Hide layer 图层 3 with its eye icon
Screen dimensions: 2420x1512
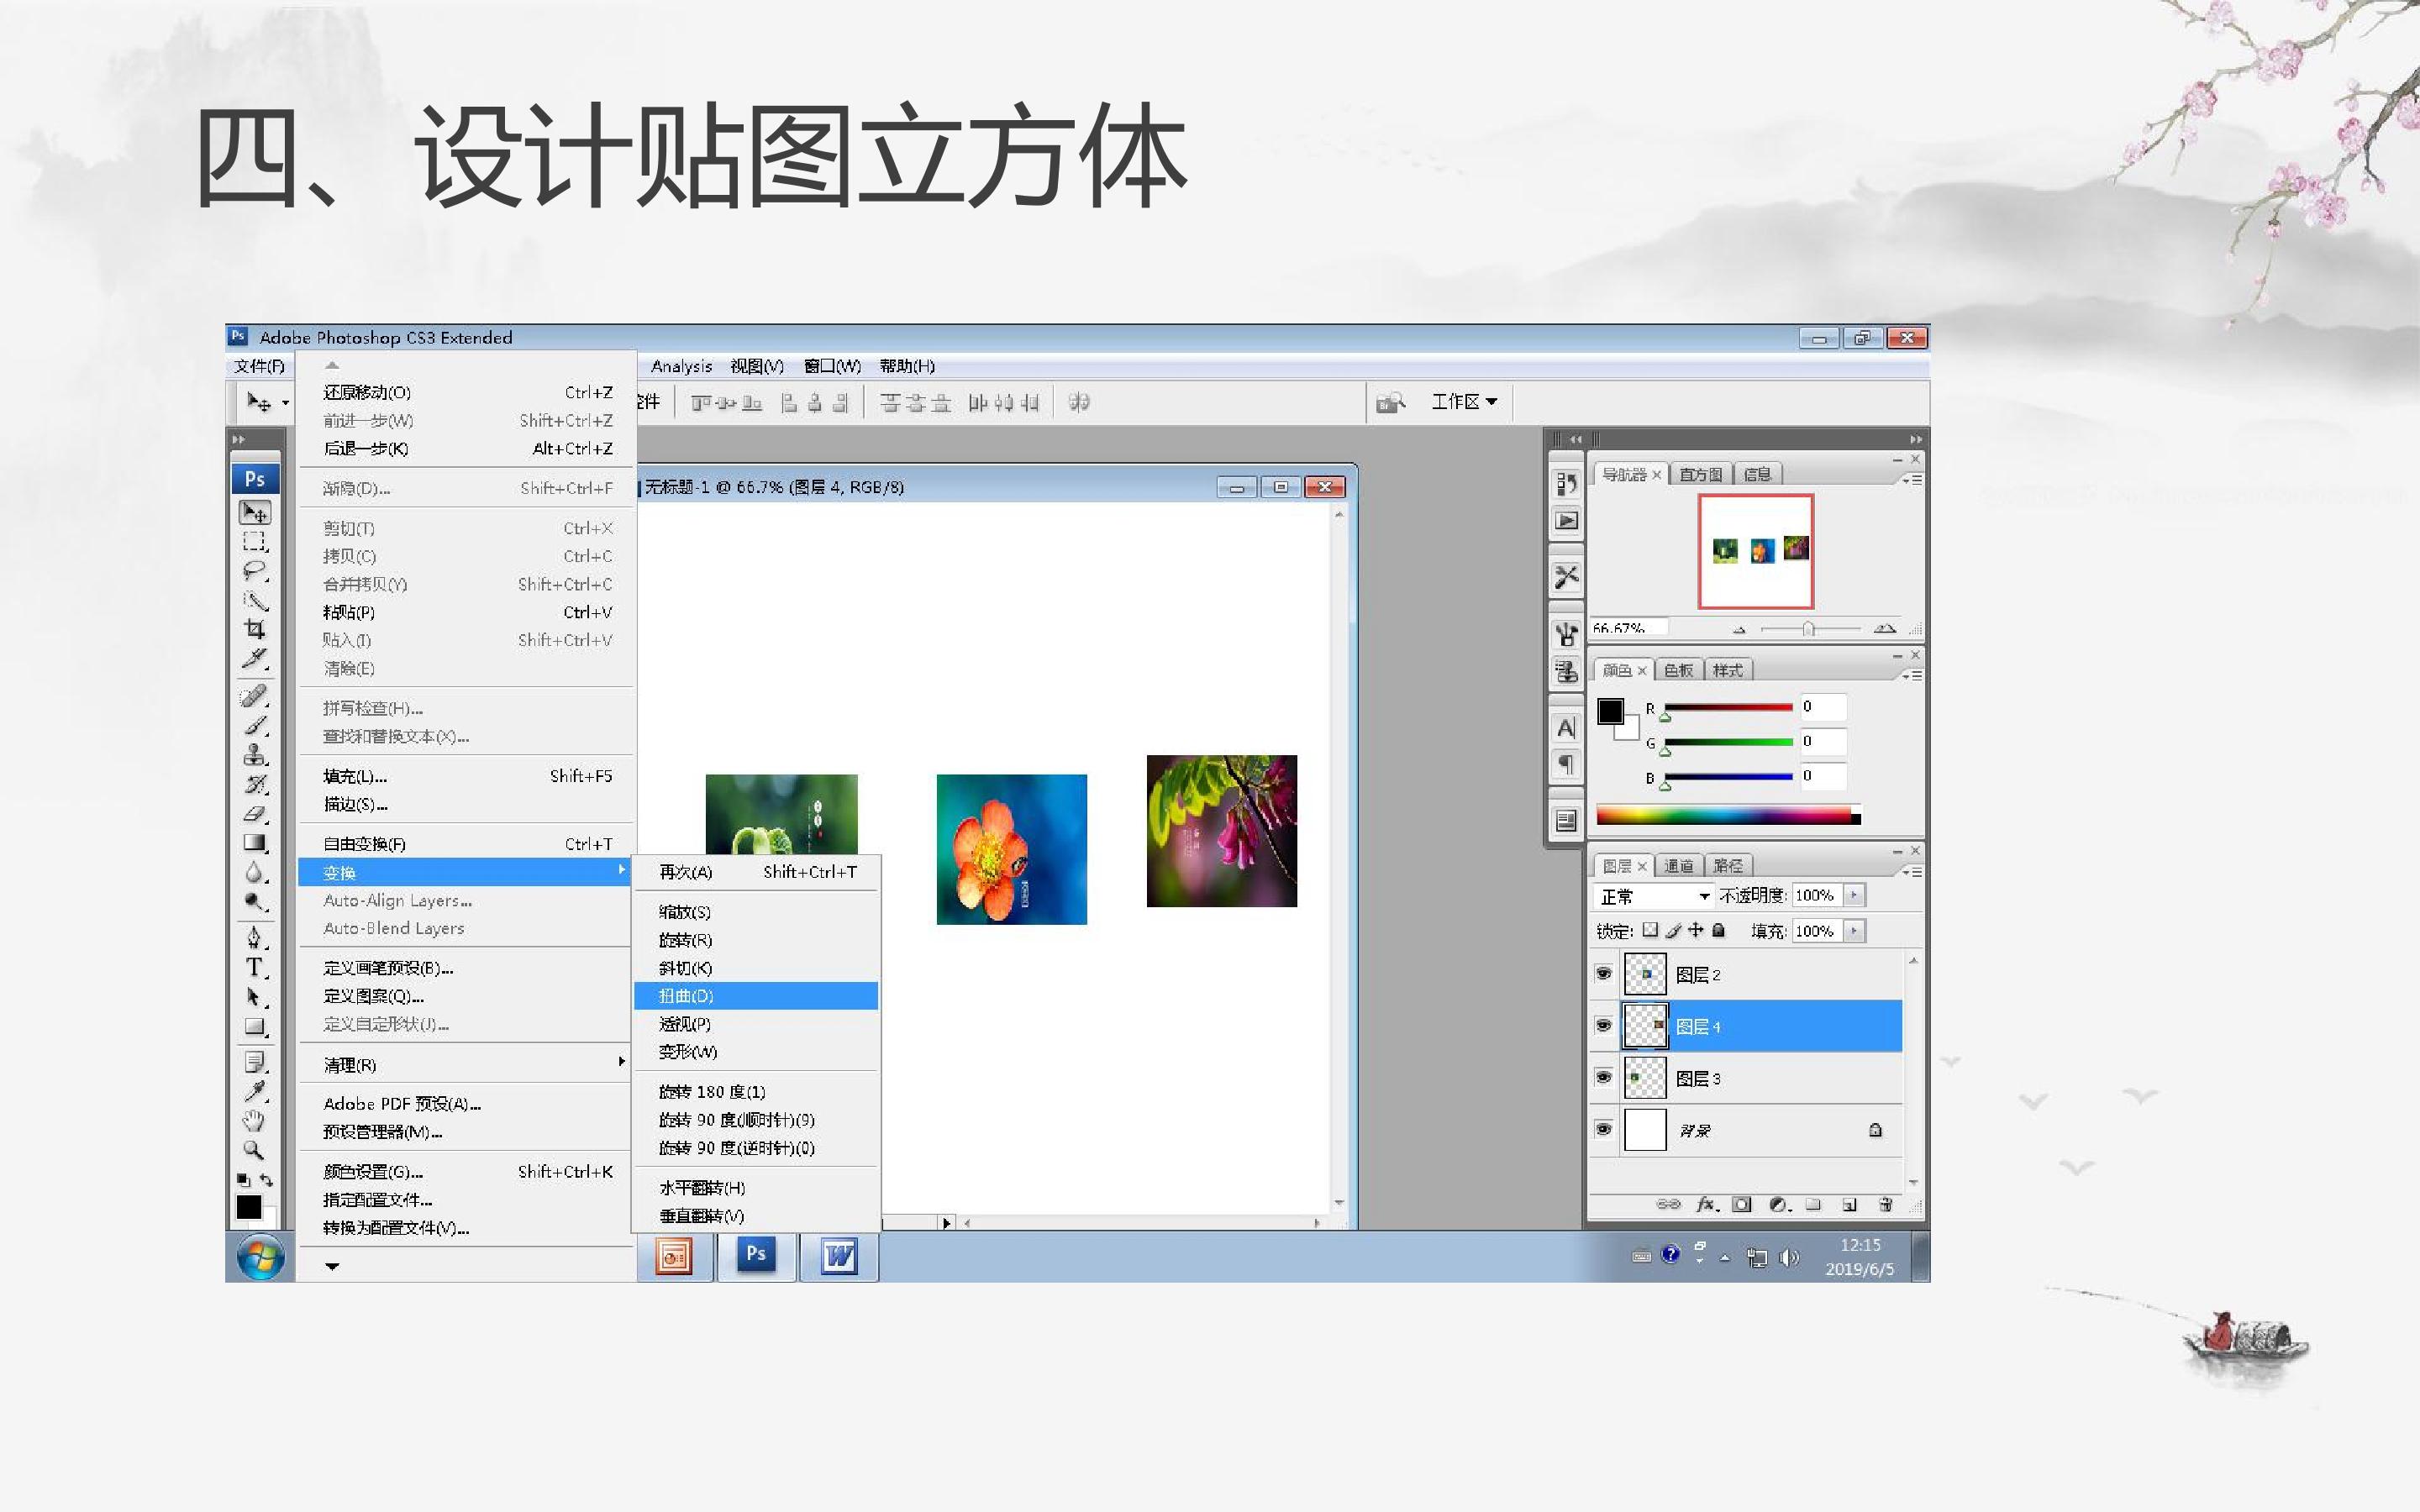coord(1604,1077)
